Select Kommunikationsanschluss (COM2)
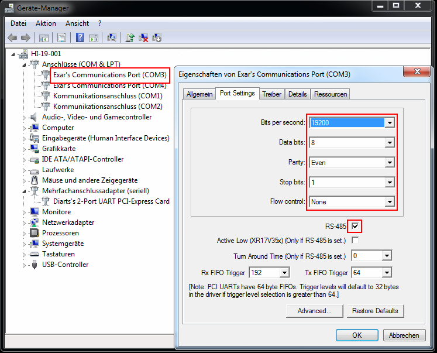This screenshot has width=437, height=353. [108, 107]
